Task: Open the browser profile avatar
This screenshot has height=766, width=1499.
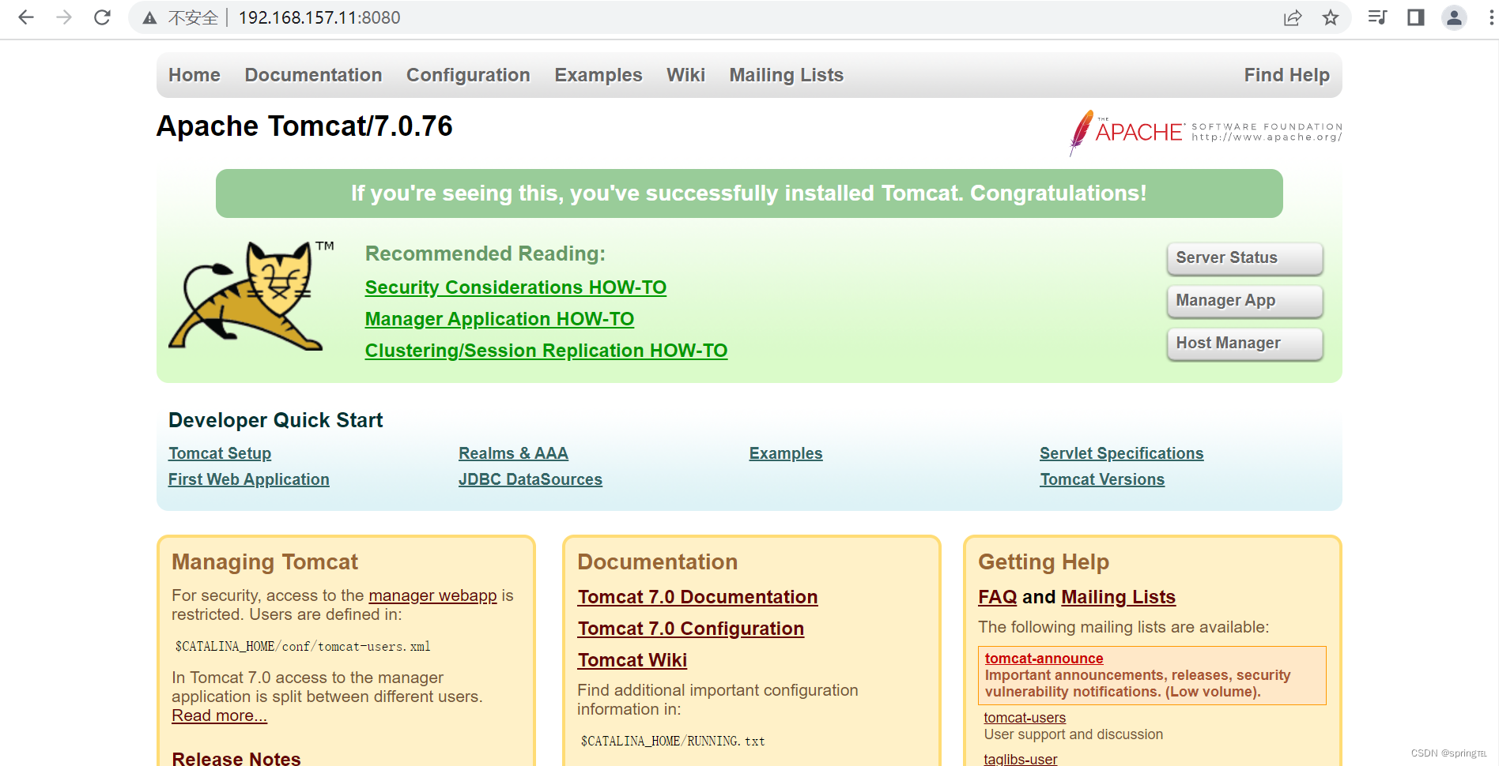Action: (x=1454, y=17)
